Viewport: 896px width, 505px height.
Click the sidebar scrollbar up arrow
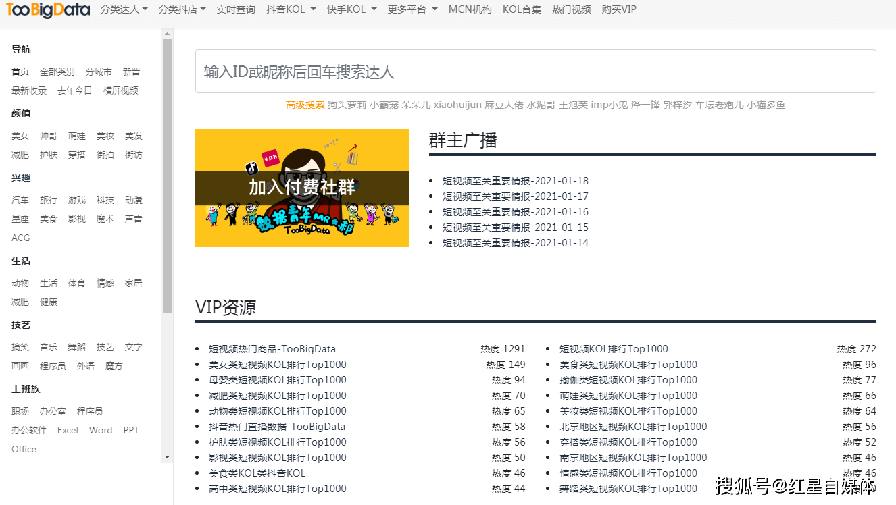(x=167, y=33)
